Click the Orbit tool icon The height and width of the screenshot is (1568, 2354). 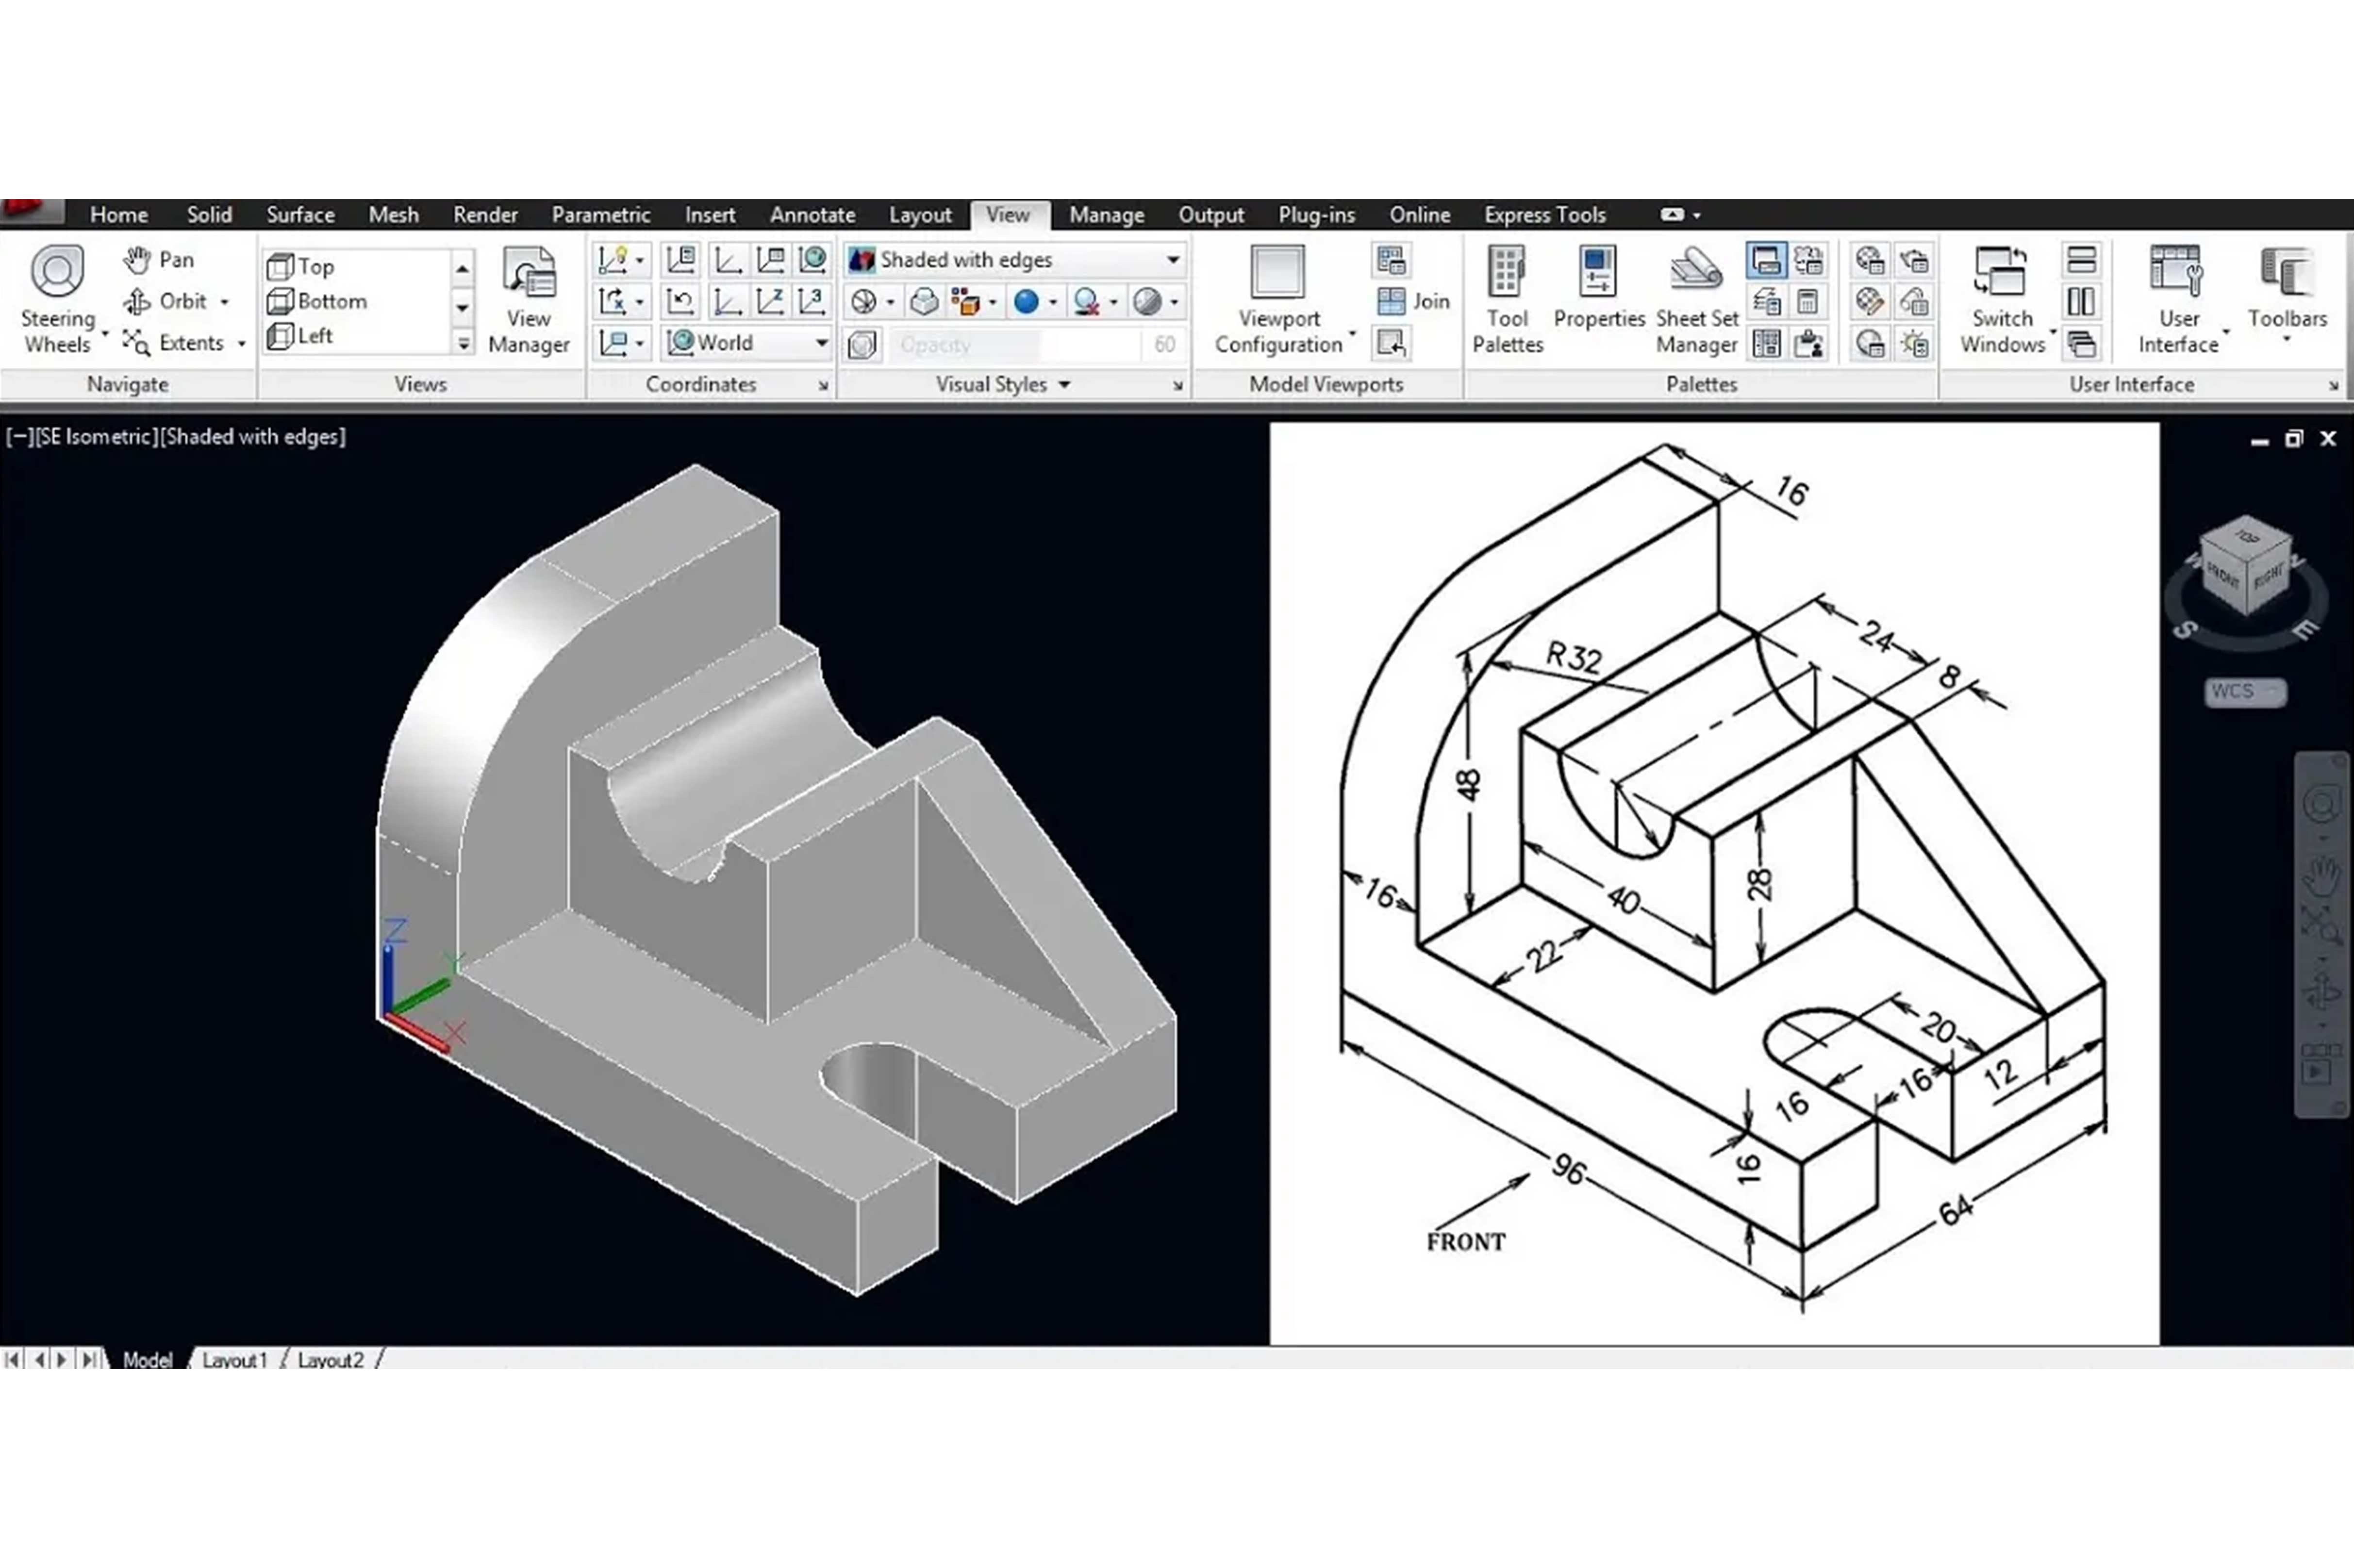coord(137,301)
